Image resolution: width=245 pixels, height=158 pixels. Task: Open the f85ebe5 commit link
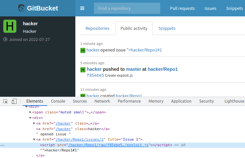click(x=95, y=75)
